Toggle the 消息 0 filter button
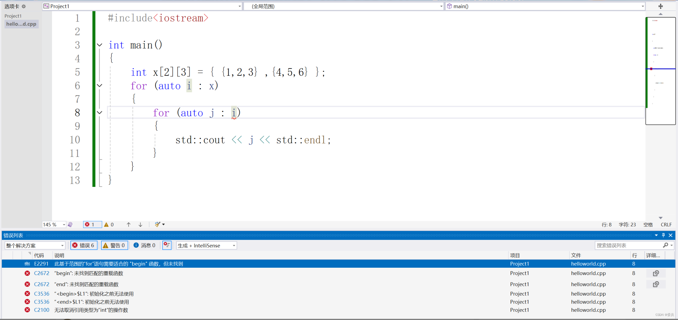The image size is (678, 320). (x=145, y=245)
